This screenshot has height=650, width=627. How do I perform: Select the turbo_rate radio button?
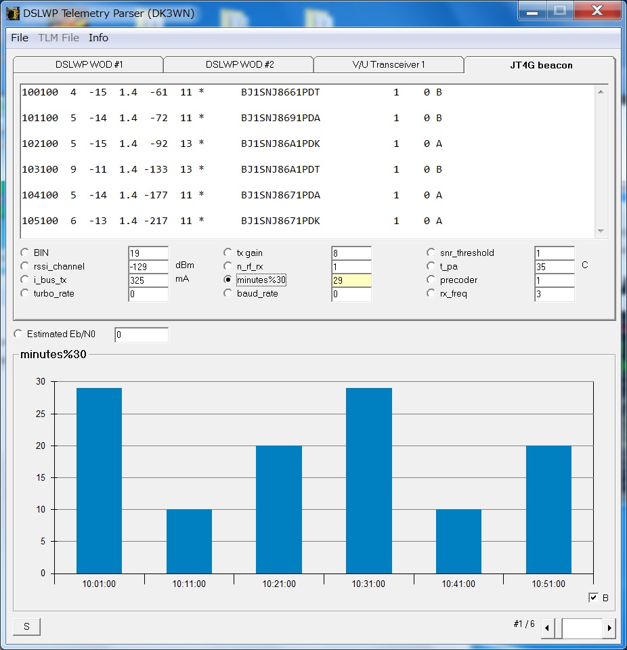[x=25, y=293]
